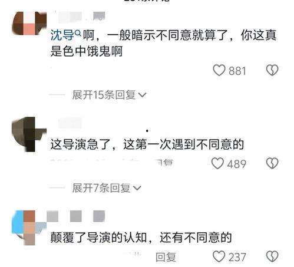Image resolution: width=294 pixels, height=267 pixels.
Task: Select comment text 这导演急了，这第一次遇到不同意的
Action: point(147,144)
